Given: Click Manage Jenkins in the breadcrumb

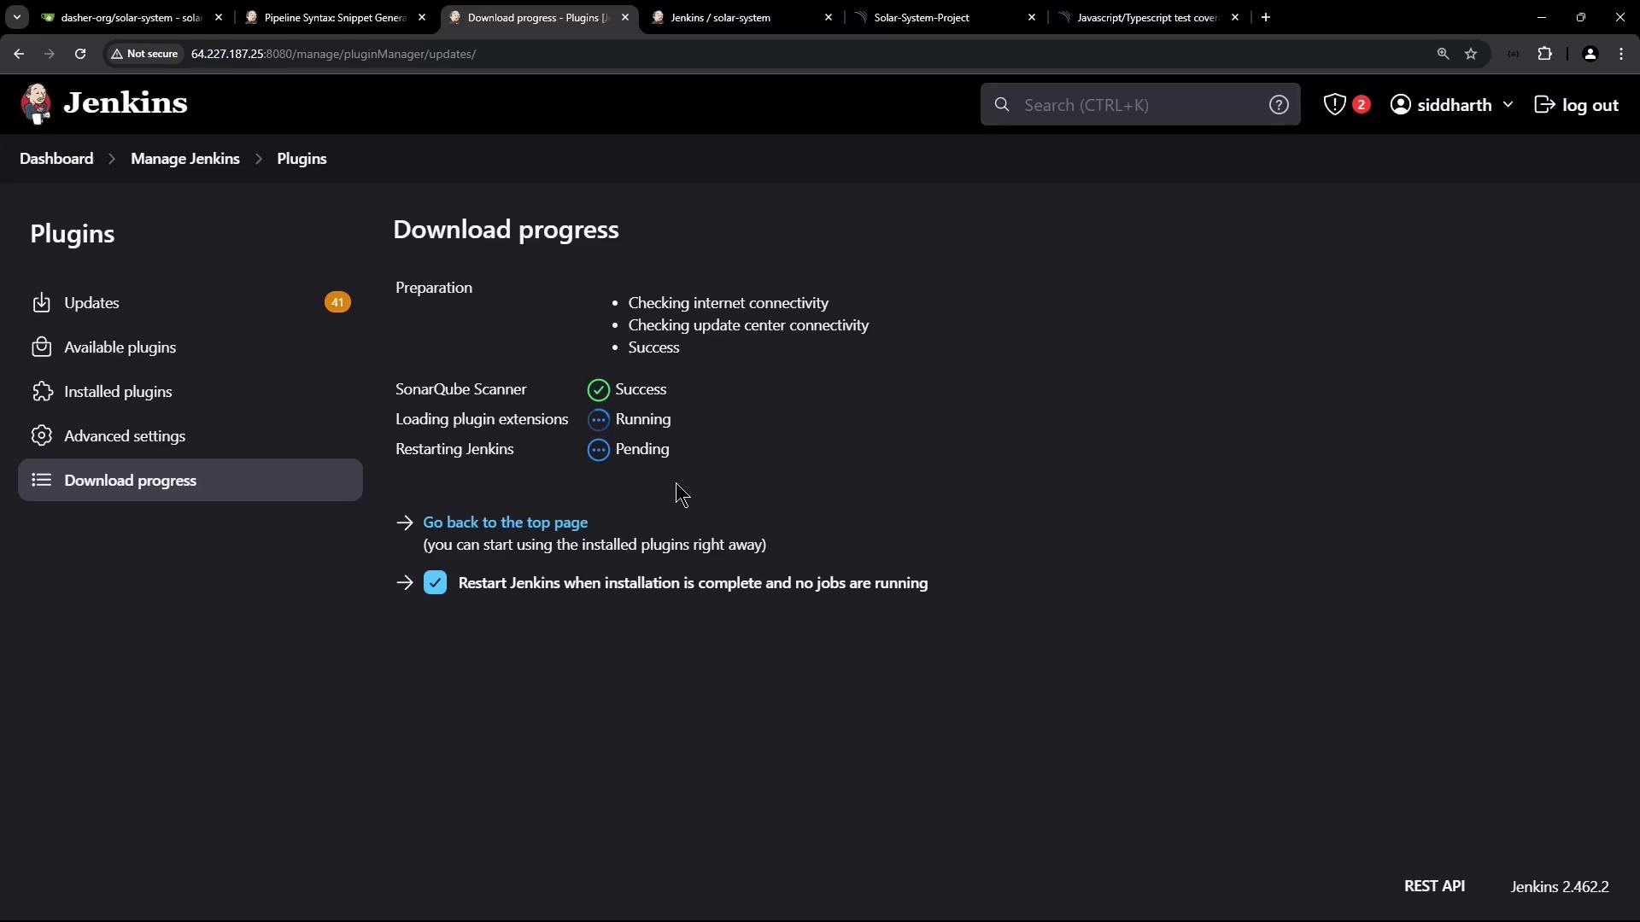Looking at the screenshot, I should click(184, 159).
